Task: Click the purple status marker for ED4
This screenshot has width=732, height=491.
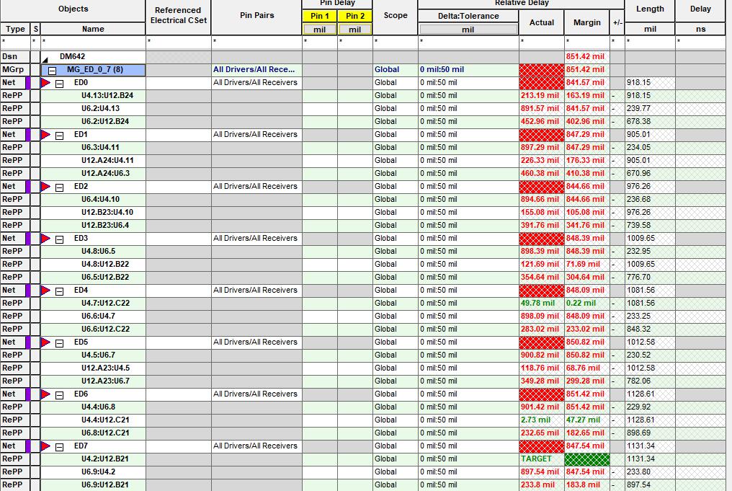Action: click(x=28, y=290)
